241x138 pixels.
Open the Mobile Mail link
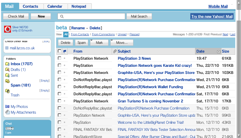(x=218, y=6)
